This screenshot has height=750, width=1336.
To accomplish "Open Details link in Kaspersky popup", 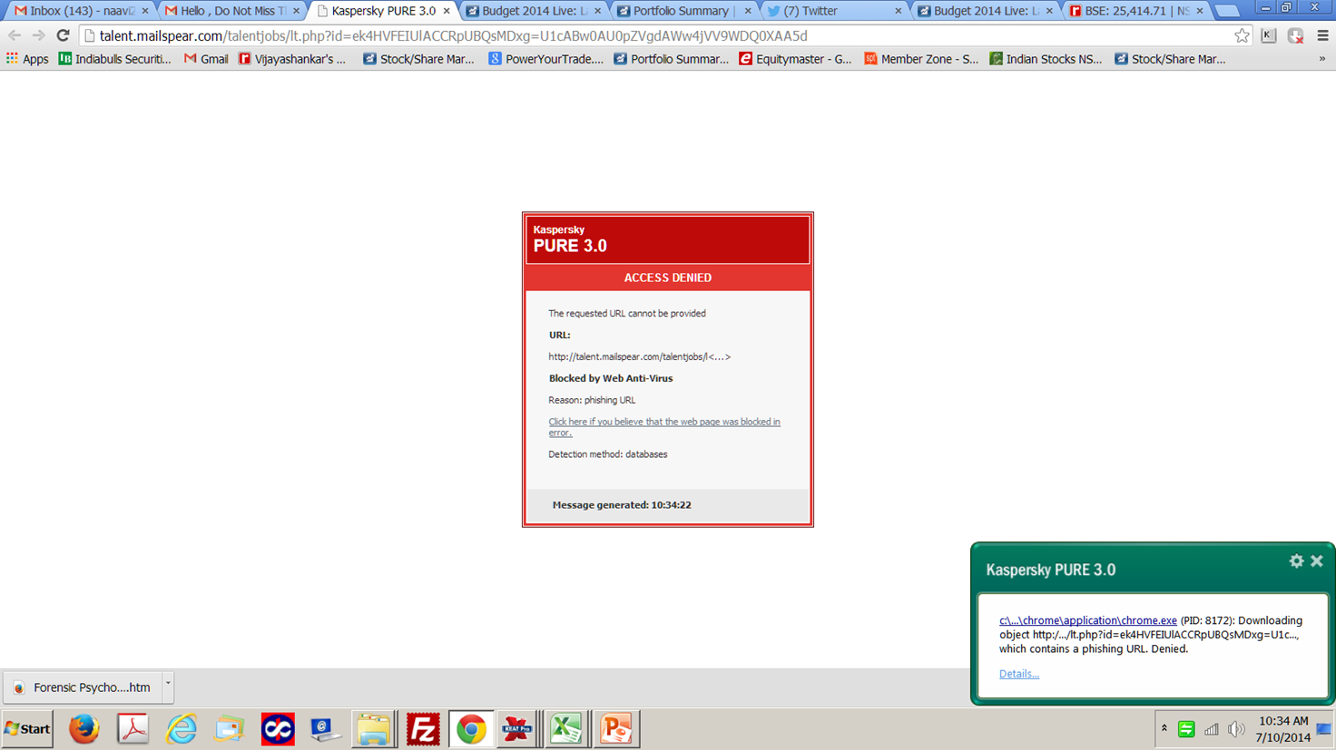I will point(1018,674).
